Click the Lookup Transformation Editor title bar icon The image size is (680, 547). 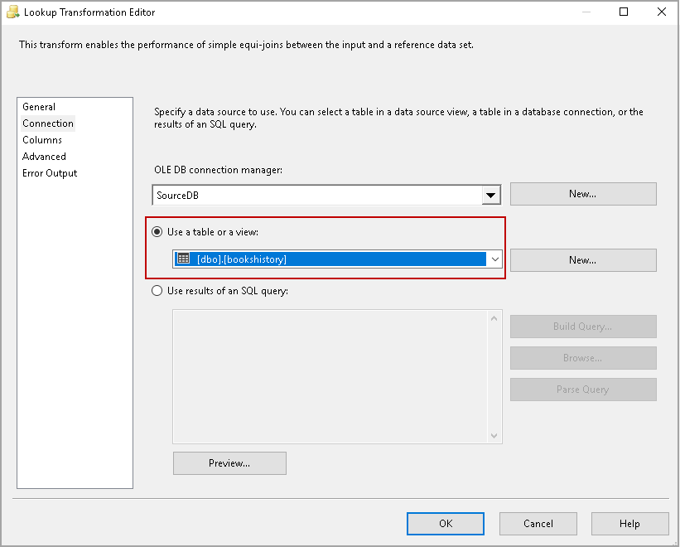[x=12, y=12]
